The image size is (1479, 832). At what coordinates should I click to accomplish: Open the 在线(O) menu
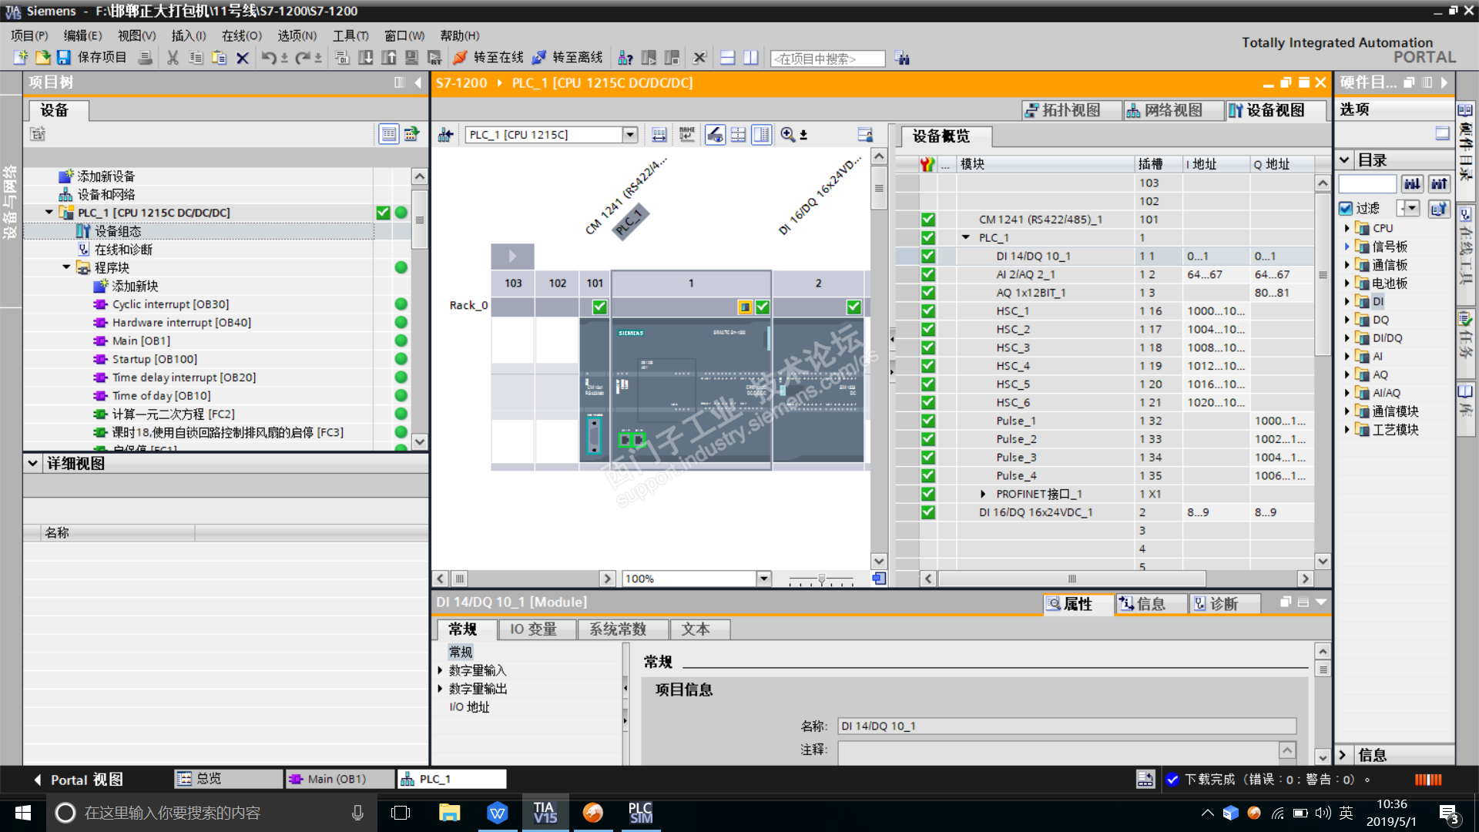(241, 35)
